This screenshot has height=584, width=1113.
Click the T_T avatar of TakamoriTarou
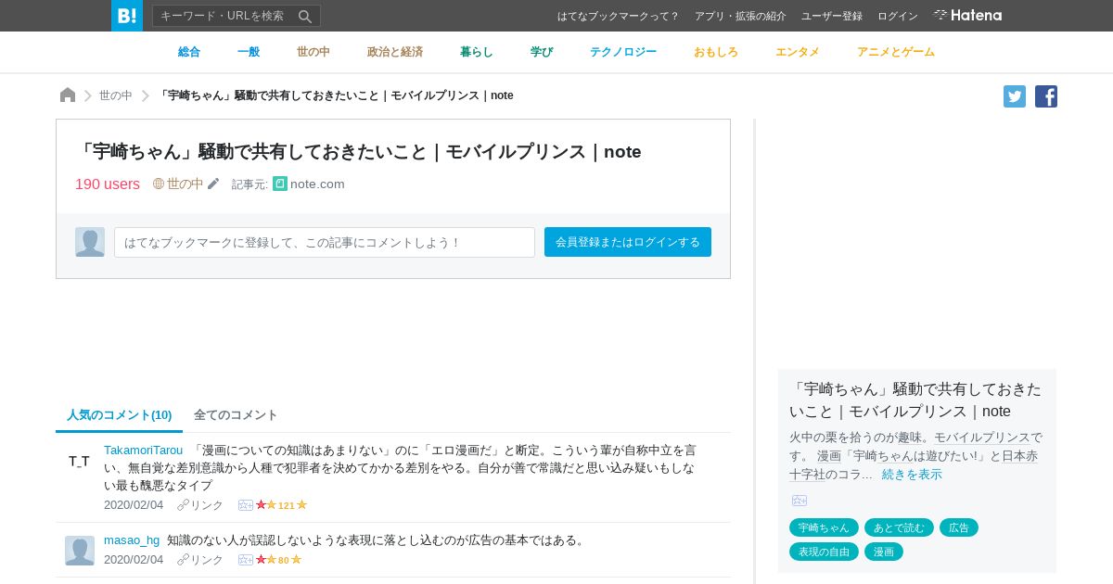point(80,461)
